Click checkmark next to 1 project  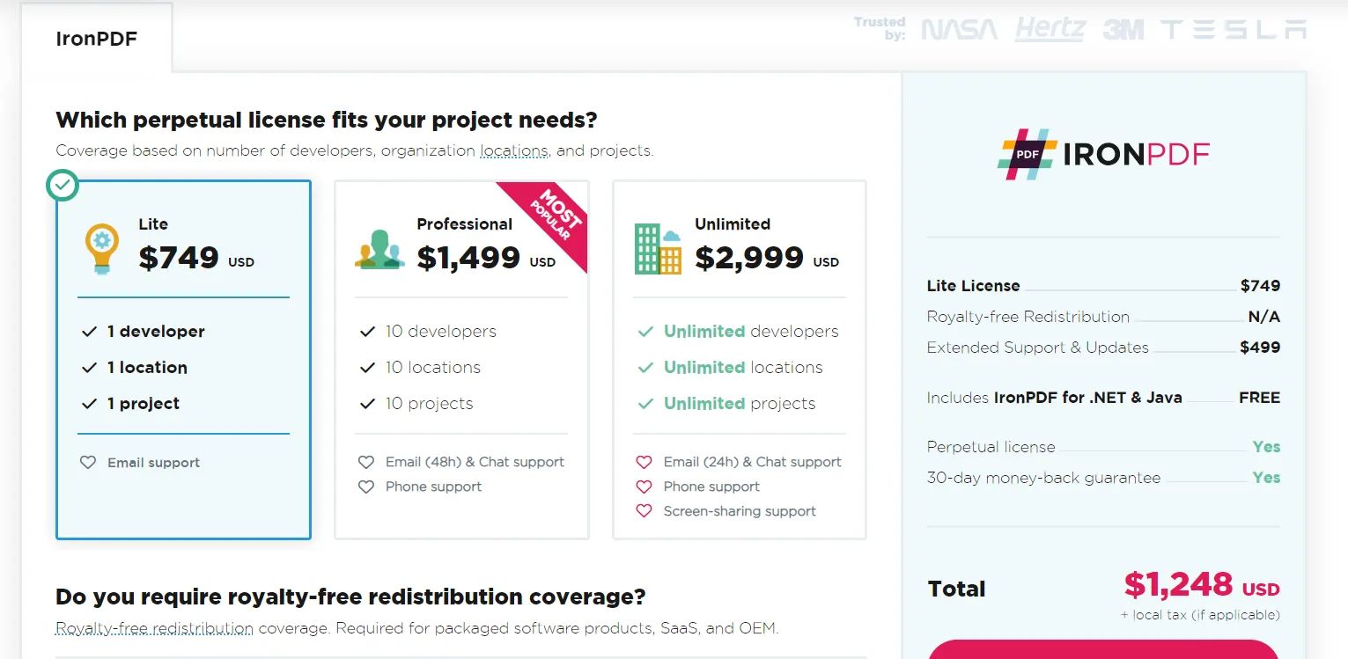coord(89,404)
